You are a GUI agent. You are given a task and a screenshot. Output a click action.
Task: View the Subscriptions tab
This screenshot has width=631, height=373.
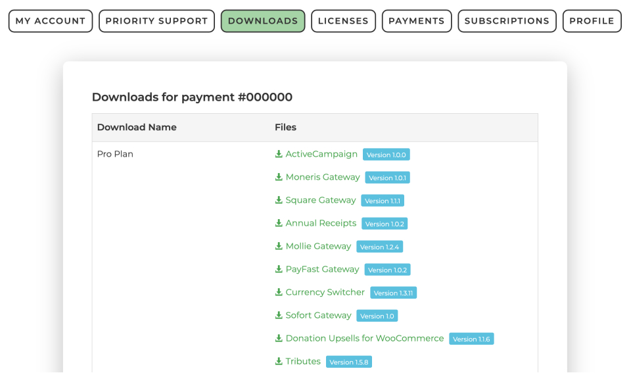(507, 21)
